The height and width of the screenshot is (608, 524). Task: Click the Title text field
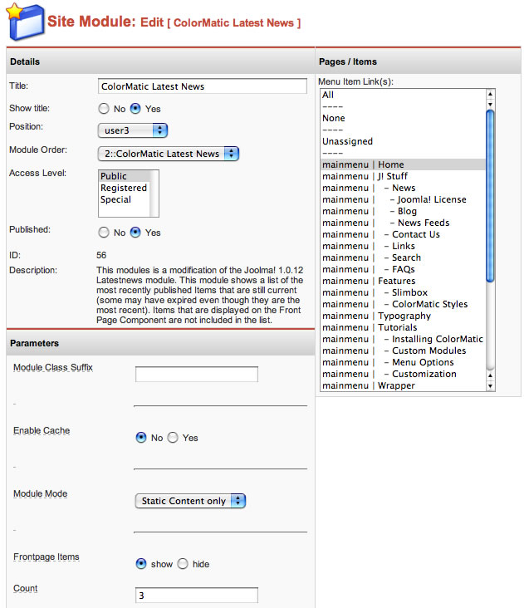pos(202,86)
